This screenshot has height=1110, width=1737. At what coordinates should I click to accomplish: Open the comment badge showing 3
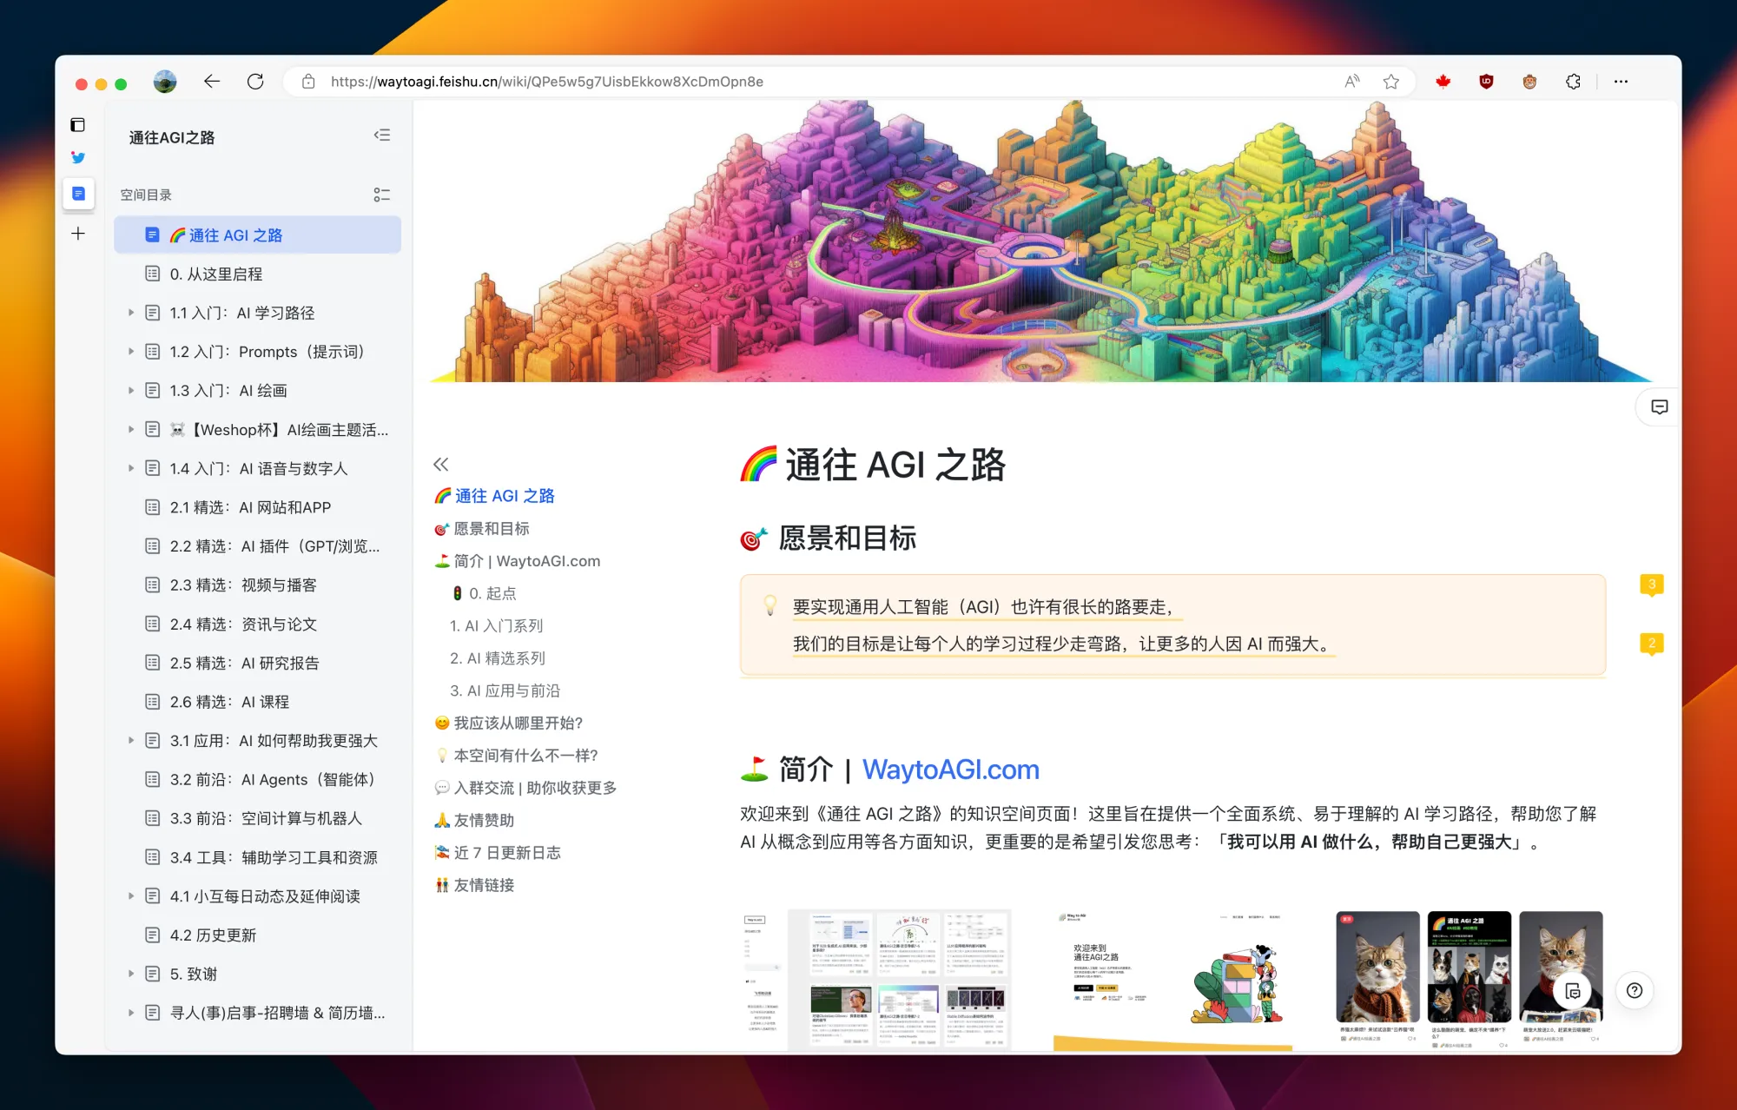pos(1651,585)
